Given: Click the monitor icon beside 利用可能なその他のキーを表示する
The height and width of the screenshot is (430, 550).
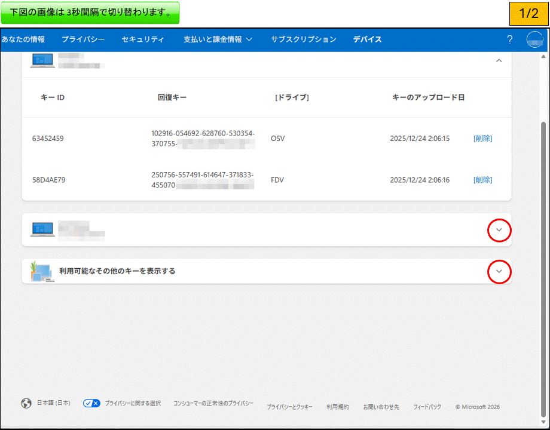Looking at the screenshot, I should [x=42, y=272].
